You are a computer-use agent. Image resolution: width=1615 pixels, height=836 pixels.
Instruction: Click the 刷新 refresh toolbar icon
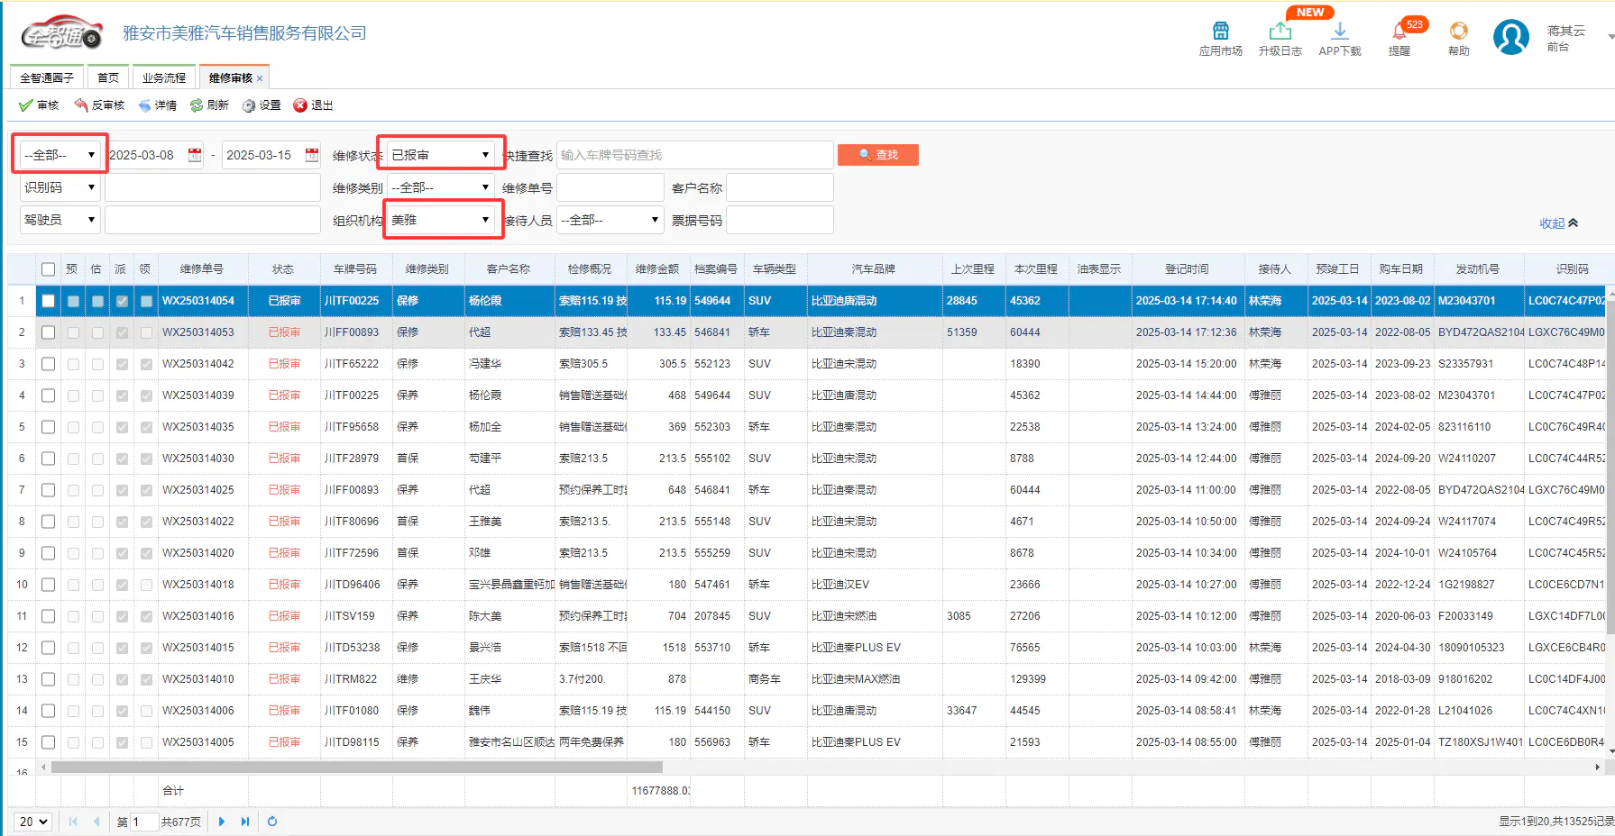[x=197, y=105]
